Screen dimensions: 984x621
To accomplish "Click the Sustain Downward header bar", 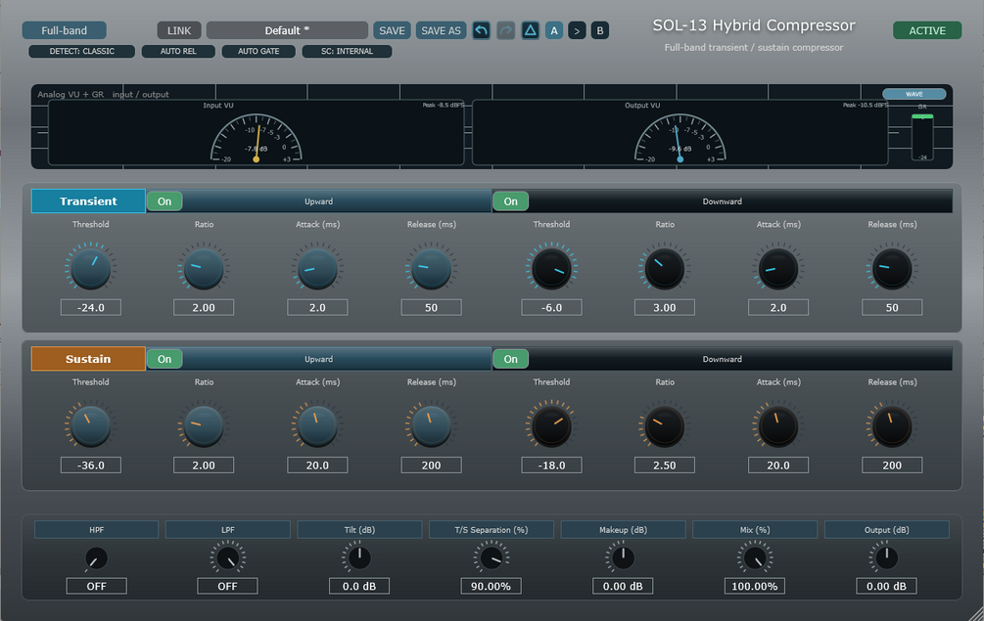I will click(723, 359).
